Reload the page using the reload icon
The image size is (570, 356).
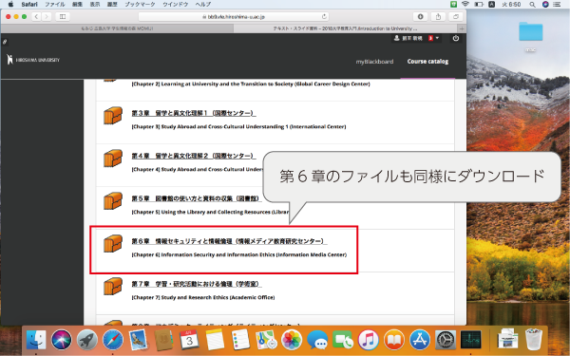click(324, 17)
